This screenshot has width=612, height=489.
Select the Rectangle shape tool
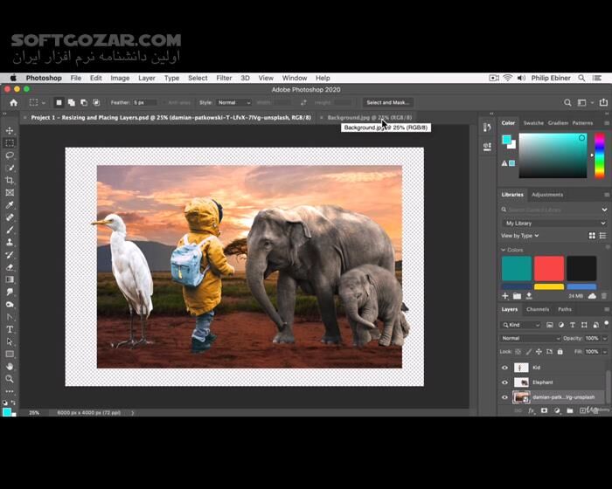pyautogui.click(x=10, y=354)
